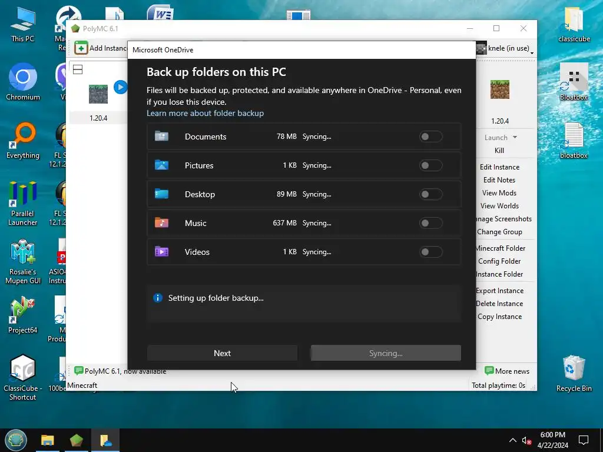Viewport: 603px width, 452px height.
Task: Open the notification center icon
Action: (584, 440)
